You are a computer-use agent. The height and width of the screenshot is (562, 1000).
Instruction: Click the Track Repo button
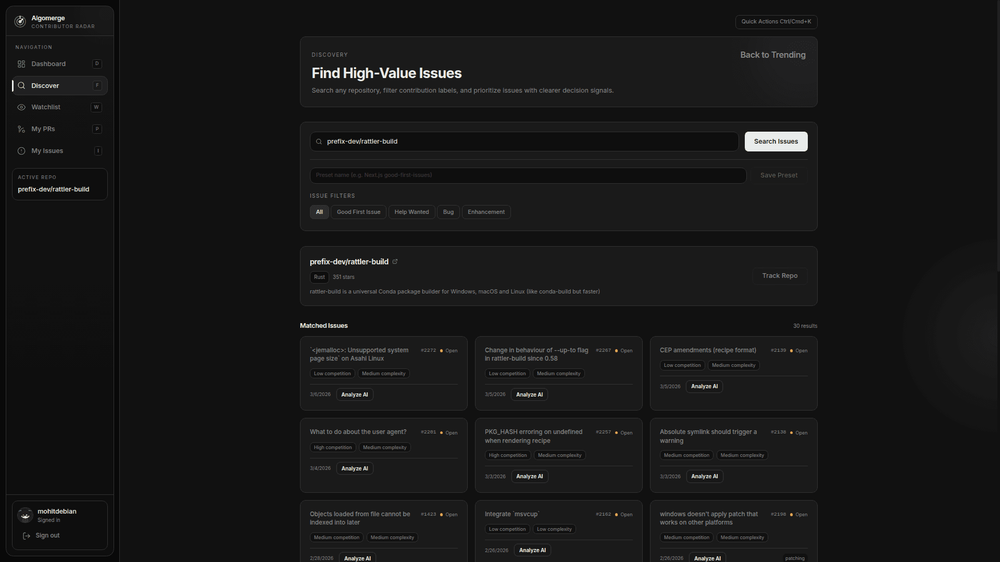[780, 276]
